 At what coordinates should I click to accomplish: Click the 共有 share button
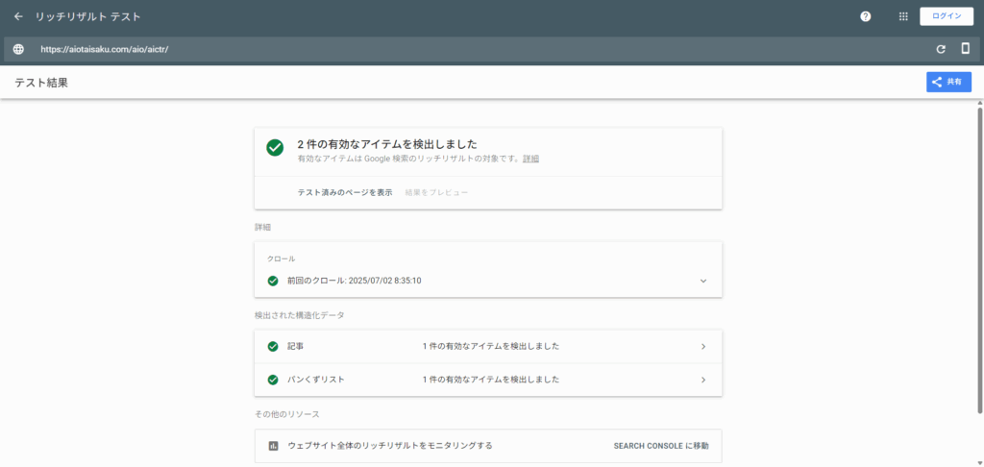948,83
